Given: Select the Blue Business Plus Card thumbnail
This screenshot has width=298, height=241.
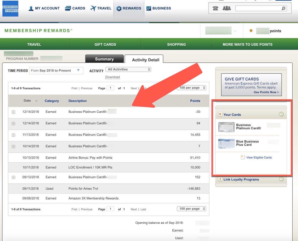Looking at the screenshot, I should (226, 143).
